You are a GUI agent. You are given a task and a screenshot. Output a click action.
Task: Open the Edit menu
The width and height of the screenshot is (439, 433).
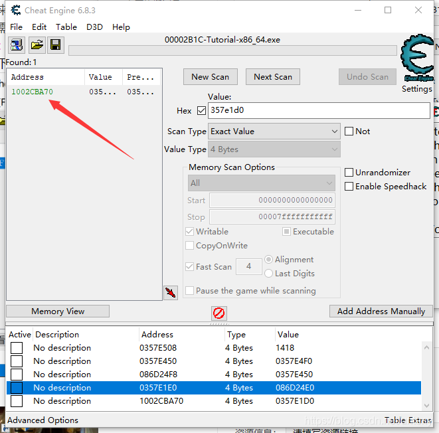[x=39, y=27]
